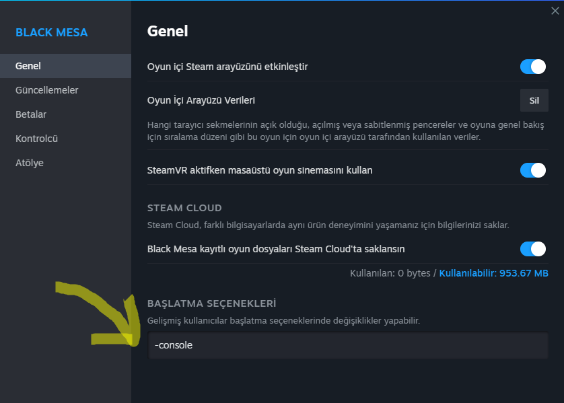Toggle SteamVR desktop game theatre switch
Image resolution: width=564 pixels, height=403 pixels.
pos(533,170)
